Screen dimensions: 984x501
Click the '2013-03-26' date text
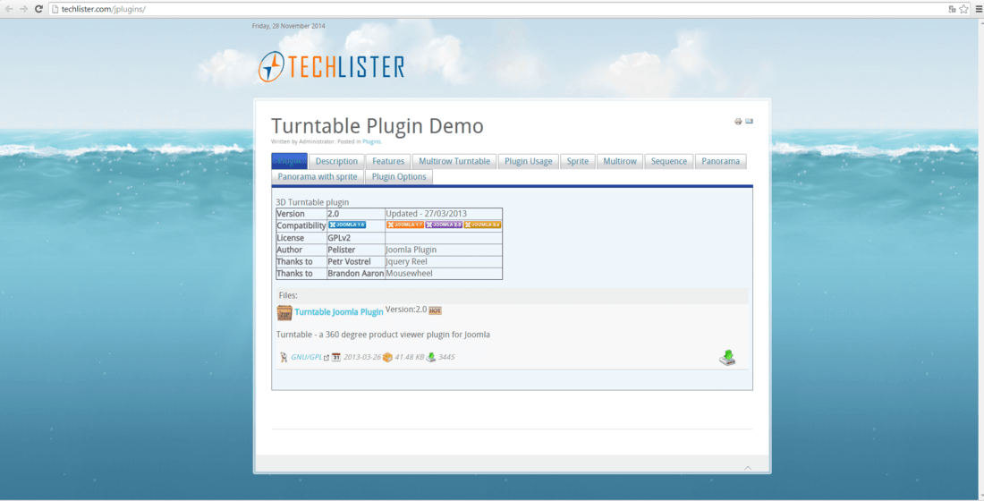362,357
